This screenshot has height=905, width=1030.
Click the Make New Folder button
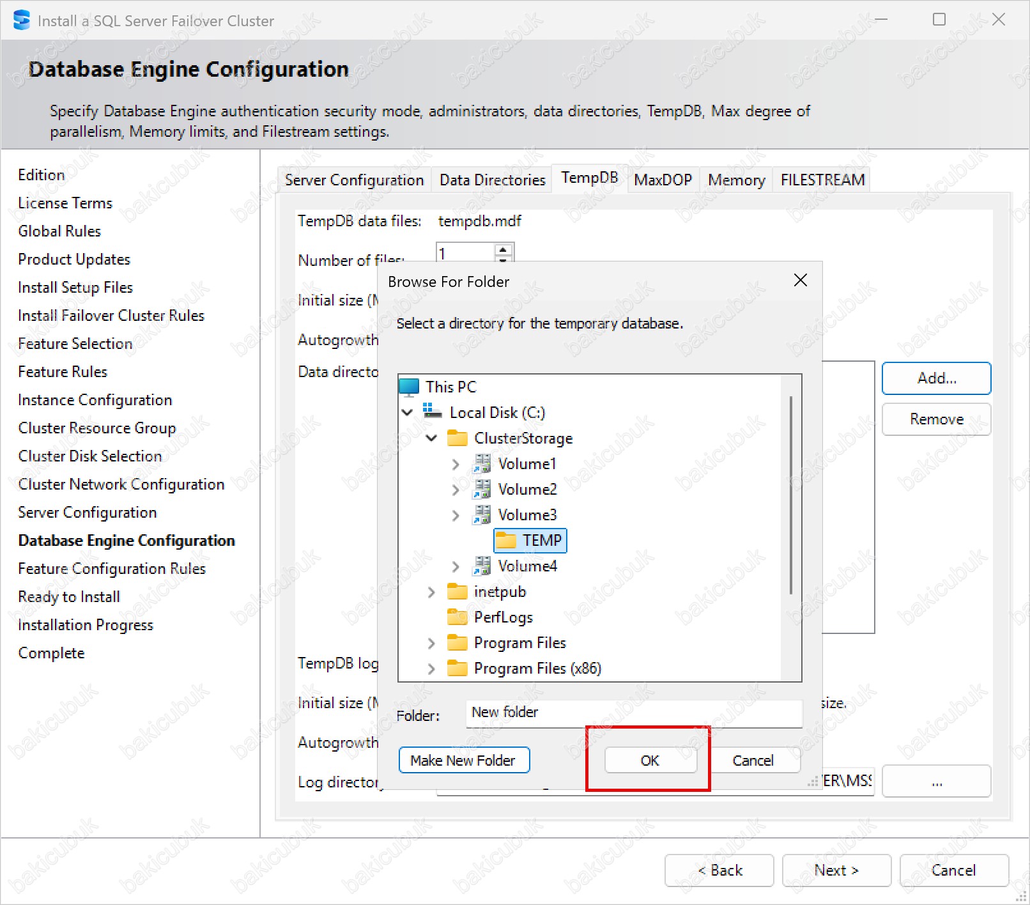(x=464, y=761)
